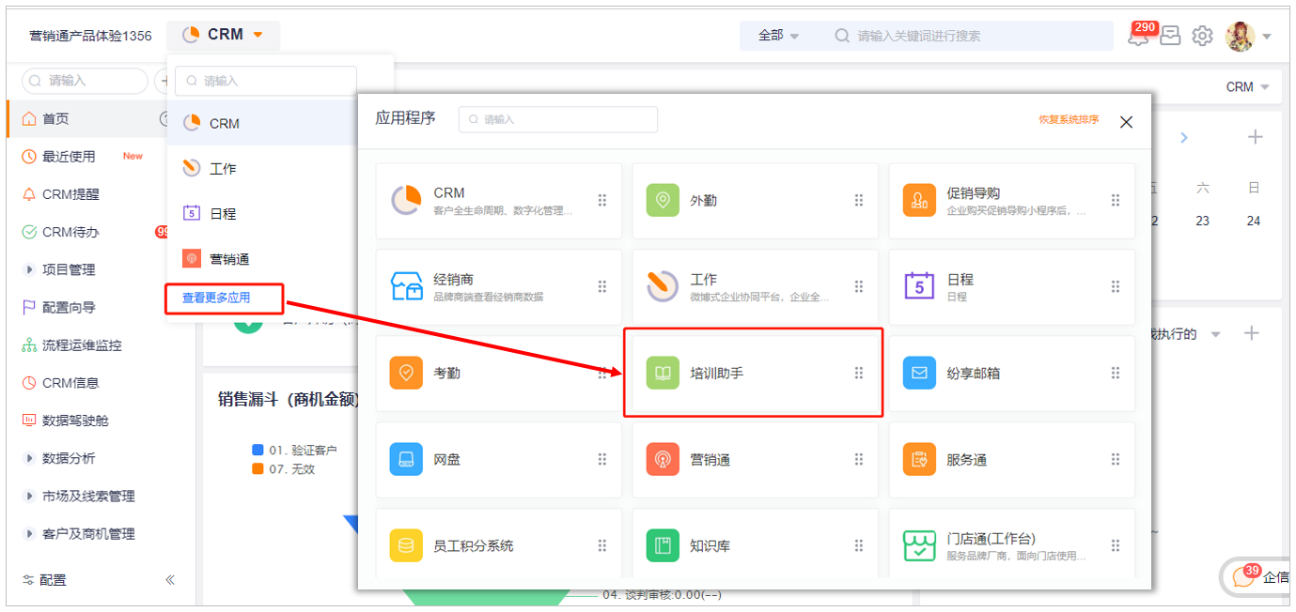Open 配置 at sidebar bottom
The image size is (1296, 612).
44,580
